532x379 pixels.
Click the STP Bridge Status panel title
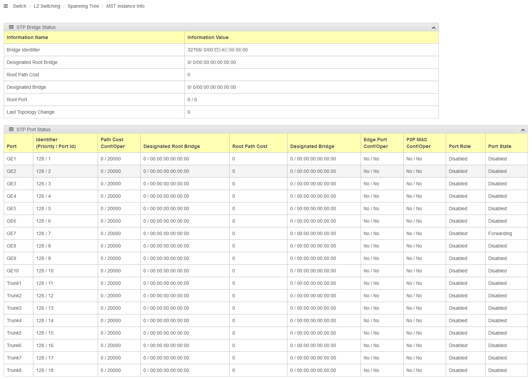point(36,27)
